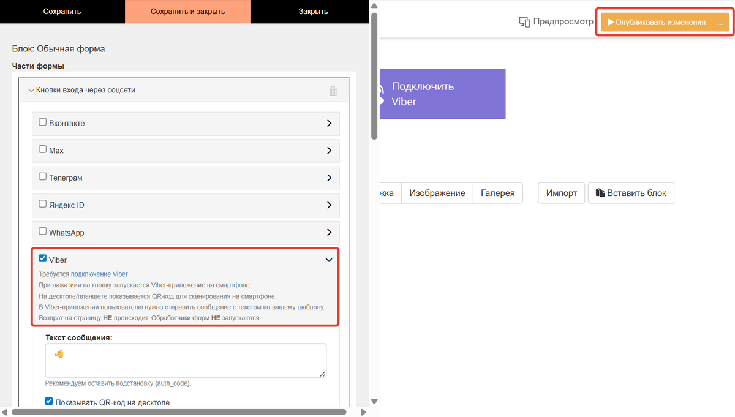The height and width of the screenshot is (417, 735).
Task: Click the Preview devices icon
Action: pyautogui.click(x=524, y=22)
